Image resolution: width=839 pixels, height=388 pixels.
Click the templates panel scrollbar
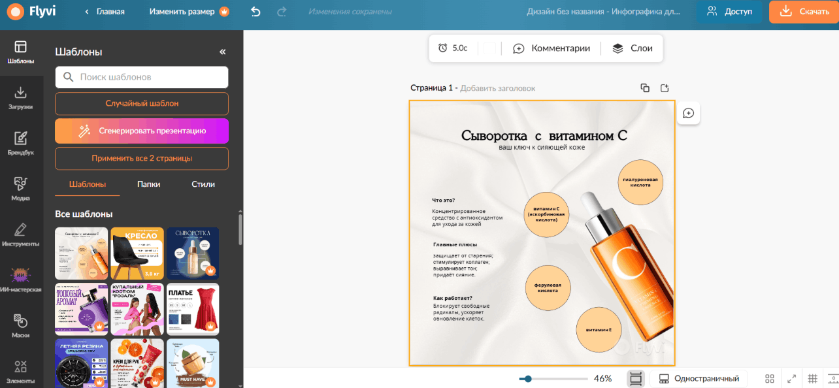coord(240,229)
